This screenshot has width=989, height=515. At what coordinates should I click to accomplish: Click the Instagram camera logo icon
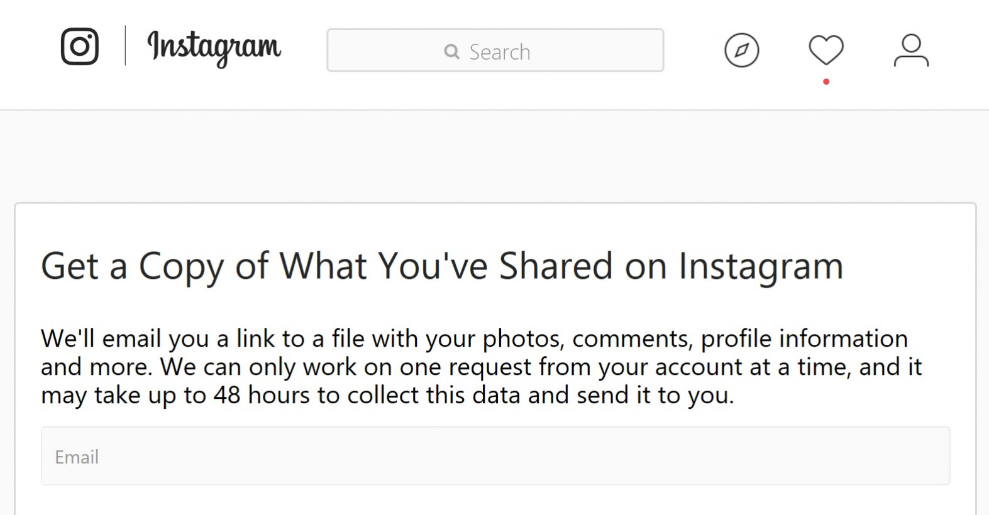pyautogui.click(x=80, y=46)
